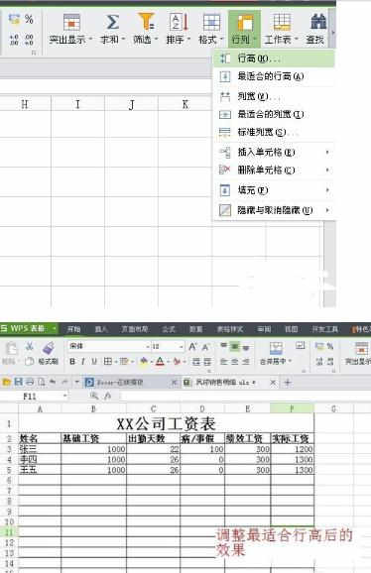Image resolution: width=371 pixels, height=573 pixels.
Task: Click the 格式刷 format painter icon
Action: click(49, 348)
